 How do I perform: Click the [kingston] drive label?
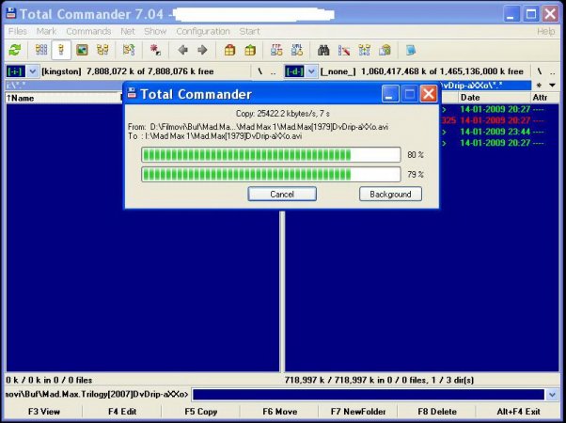[61, 71]
